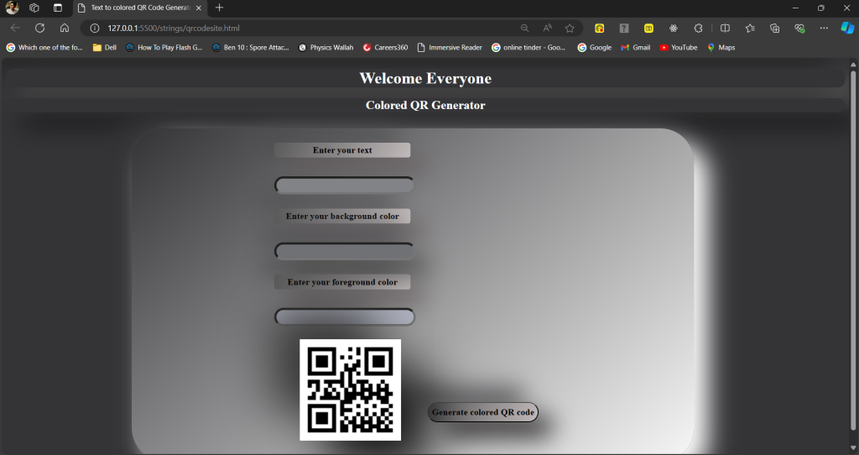Open the Favorites list icon

750,28
